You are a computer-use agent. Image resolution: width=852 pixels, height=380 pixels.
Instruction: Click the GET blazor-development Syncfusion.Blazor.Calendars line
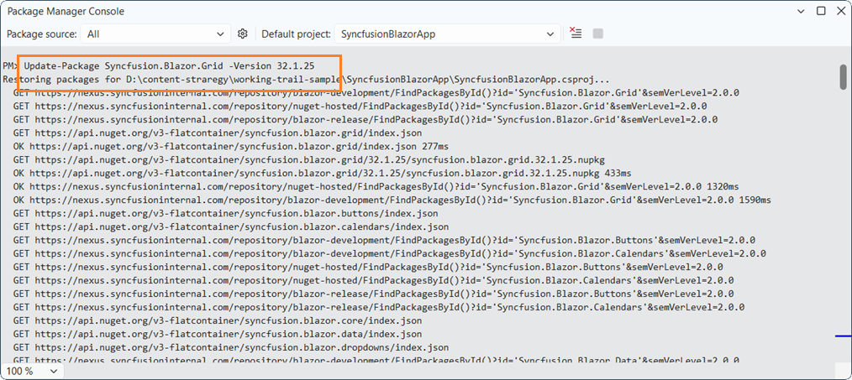click(x=390, y=253)
